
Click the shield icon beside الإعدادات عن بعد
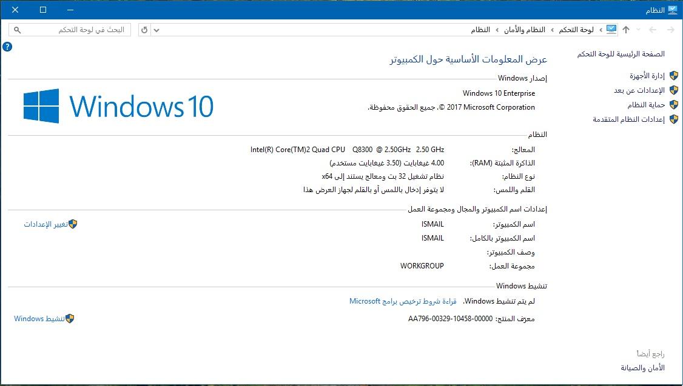[674, 90]
